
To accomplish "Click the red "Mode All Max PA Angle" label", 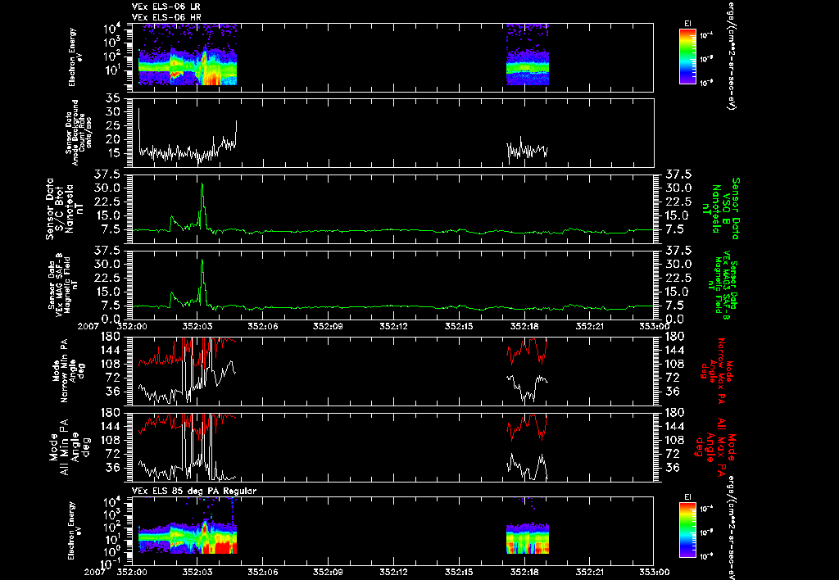I will 714,446.
